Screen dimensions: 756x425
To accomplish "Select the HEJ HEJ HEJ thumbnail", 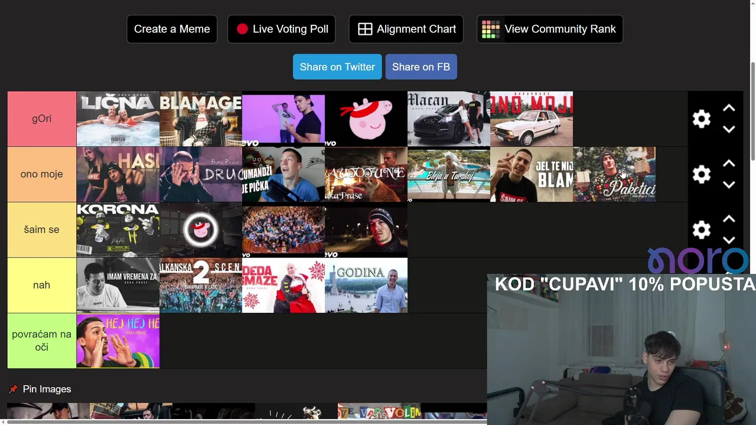I will pyautogui.click(x=118, y=341).
